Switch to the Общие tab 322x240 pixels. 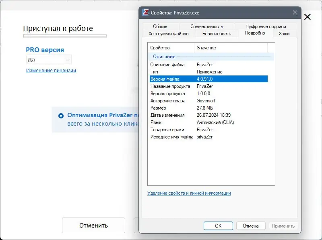pyautogui.click(x=160, y=26)
